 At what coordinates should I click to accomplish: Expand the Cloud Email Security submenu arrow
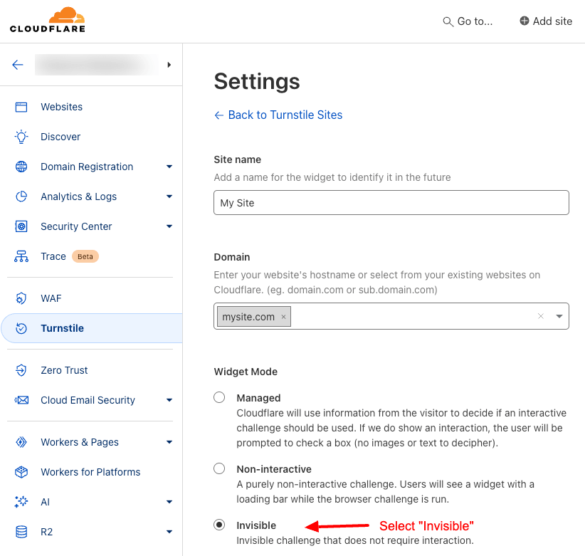pos(169,400)
